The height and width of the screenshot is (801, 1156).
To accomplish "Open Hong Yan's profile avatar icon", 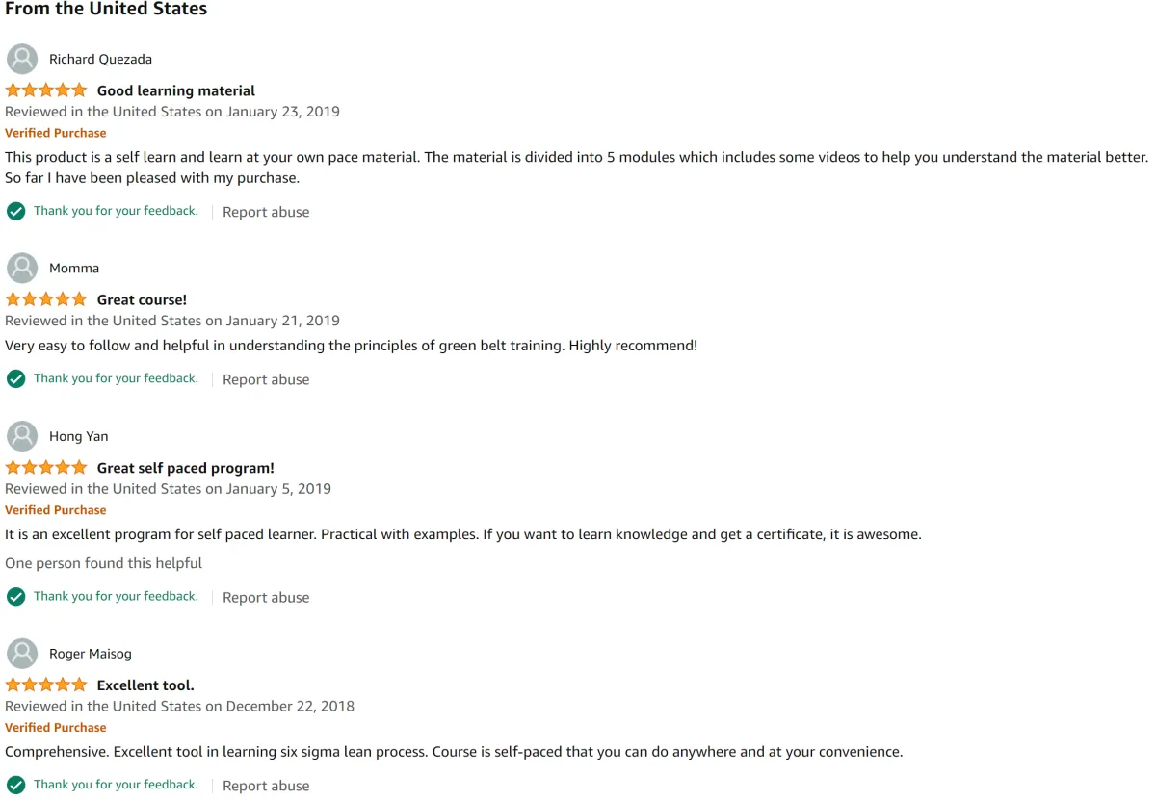I will tap(22, 436).
